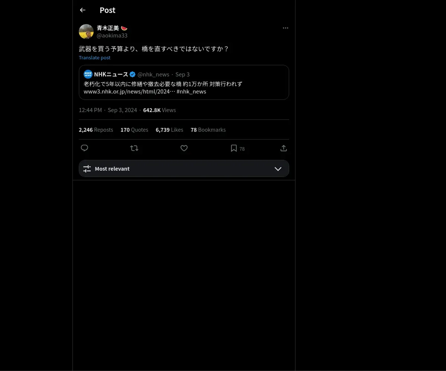Click the reply speech bubble icon
446x371 pixels.
point(84,148)
